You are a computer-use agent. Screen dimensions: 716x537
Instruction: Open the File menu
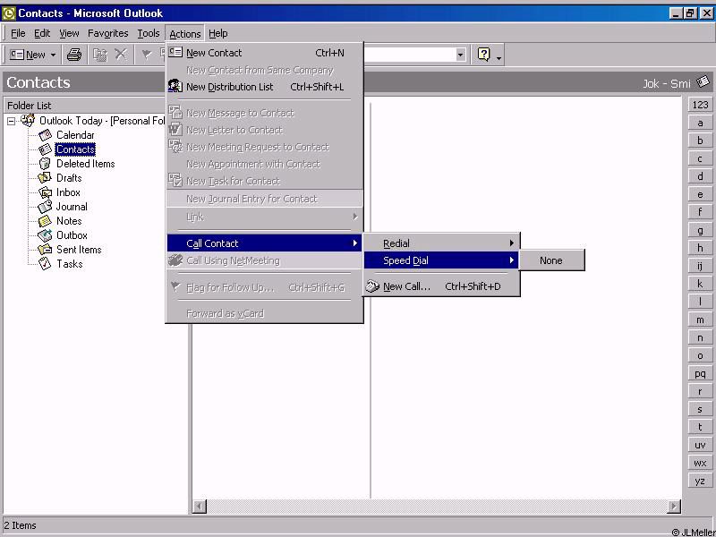tap(18, 33)
